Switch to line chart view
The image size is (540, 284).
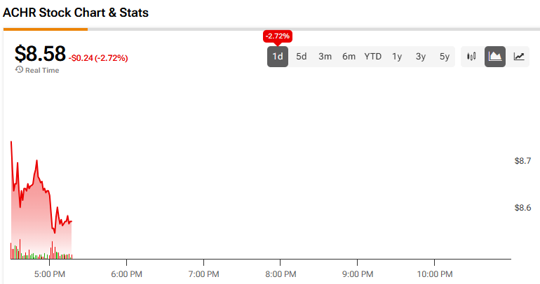tap(519, 57)
